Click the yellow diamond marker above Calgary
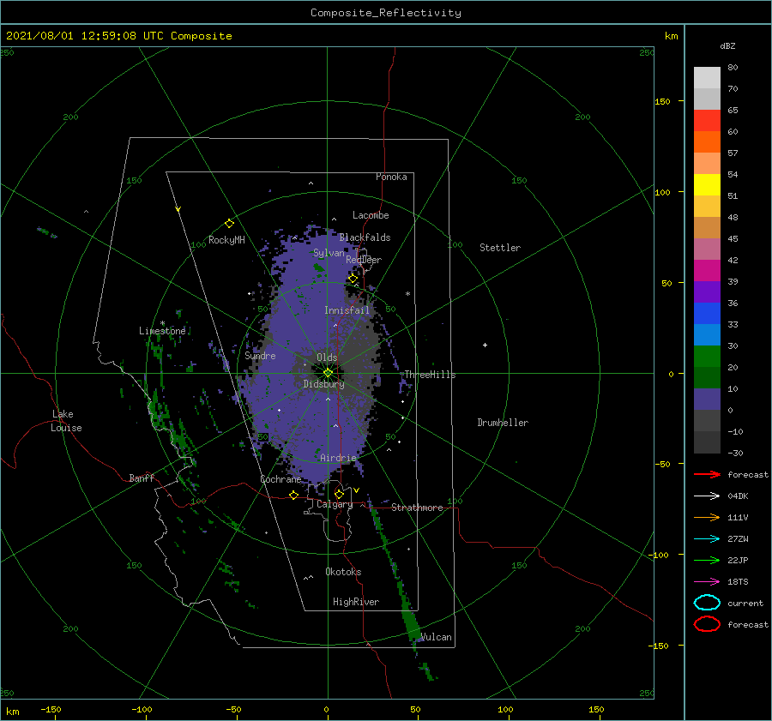 (339, 494)
